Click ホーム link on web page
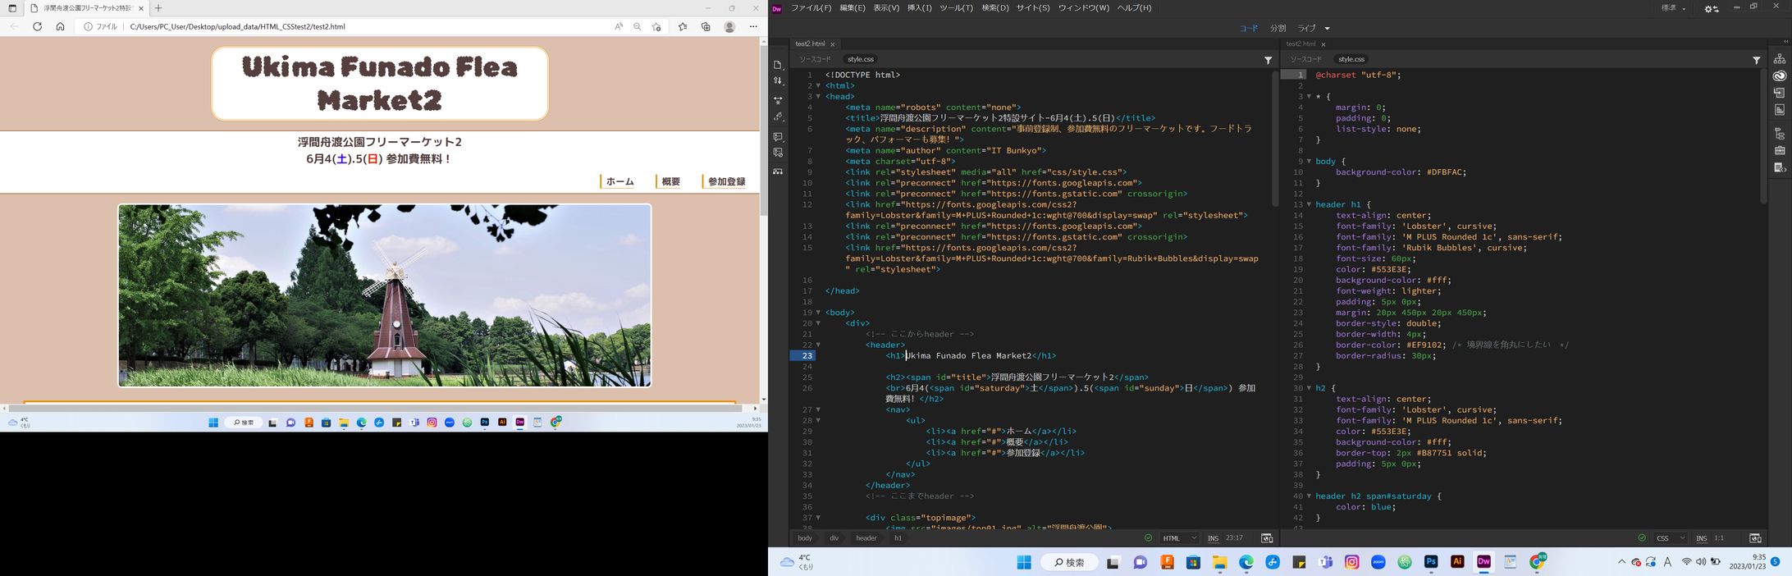The image size is (1792, 576). click(619, 182)
